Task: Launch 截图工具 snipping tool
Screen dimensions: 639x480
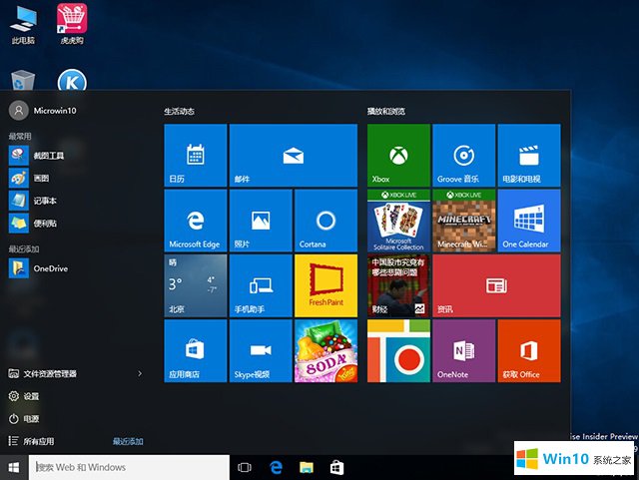Action: (x=37, y=156)
